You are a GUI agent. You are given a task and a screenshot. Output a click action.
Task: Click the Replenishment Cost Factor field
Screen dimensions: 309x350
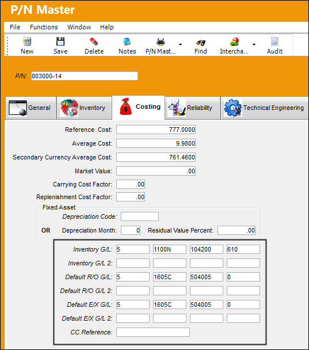tap(131, 197)
